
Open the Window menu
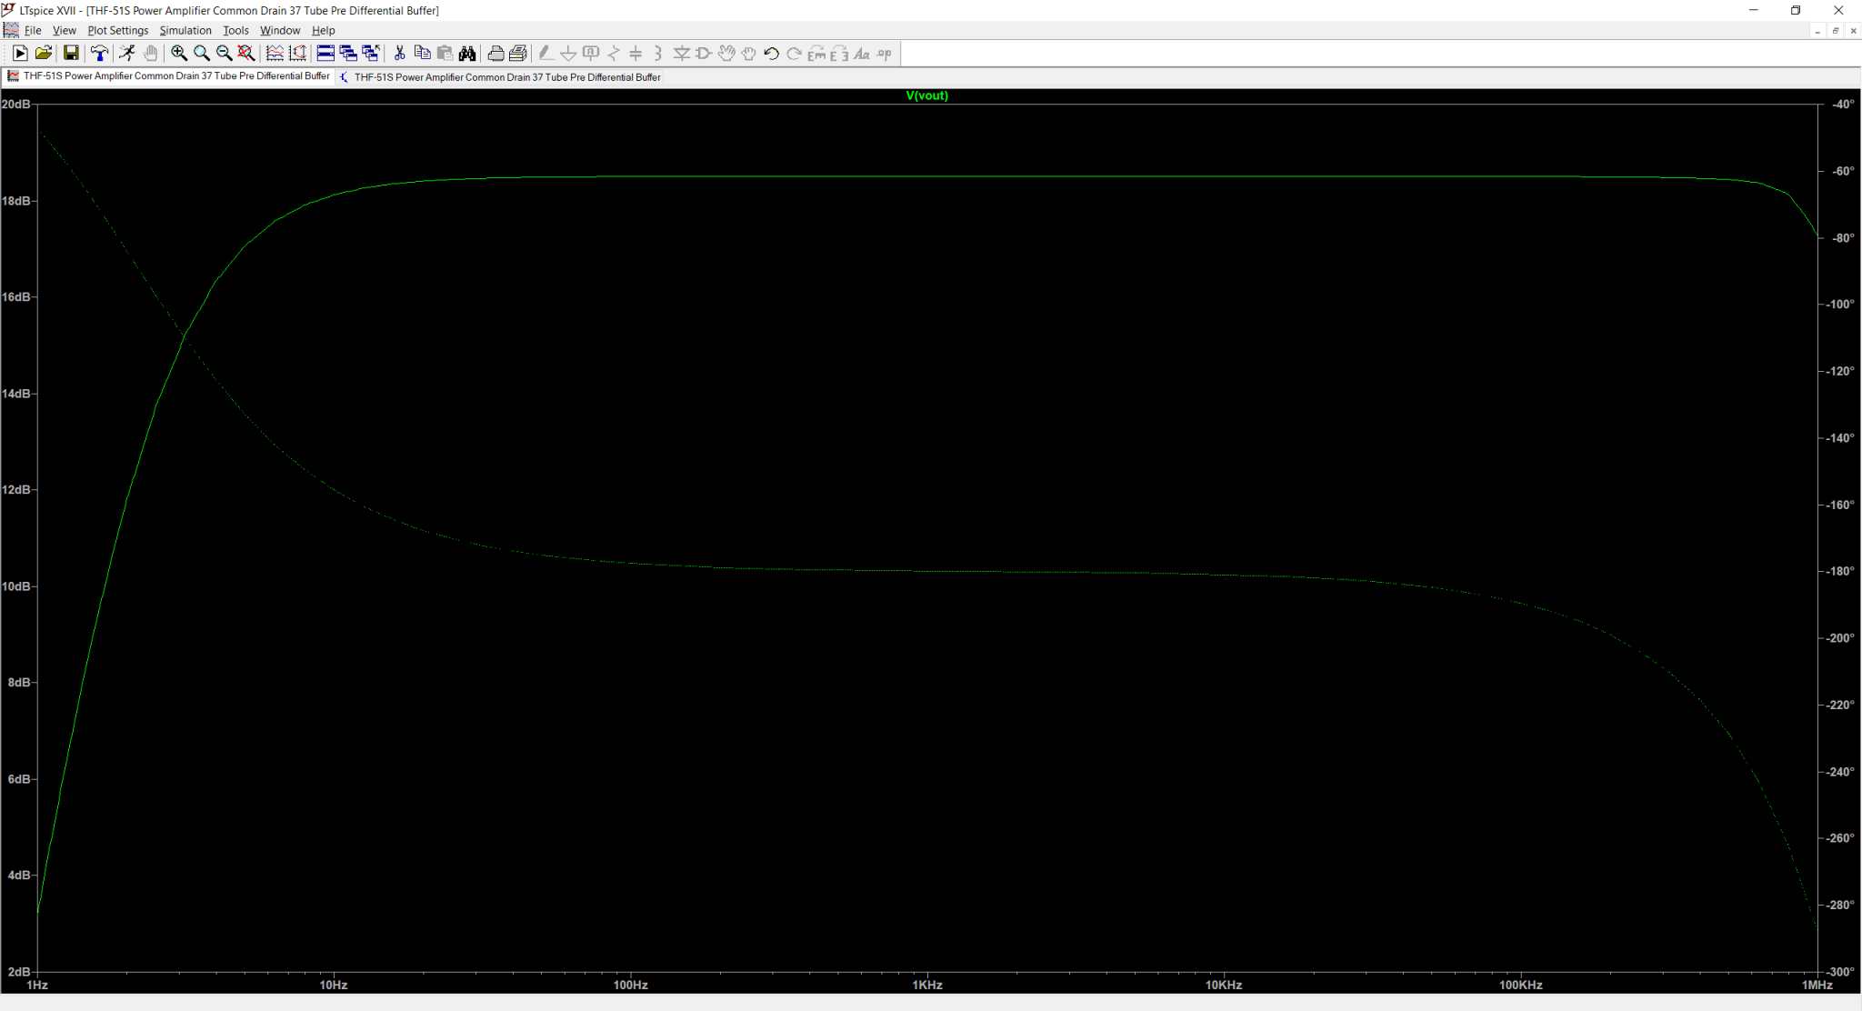(x=280, y=30)
